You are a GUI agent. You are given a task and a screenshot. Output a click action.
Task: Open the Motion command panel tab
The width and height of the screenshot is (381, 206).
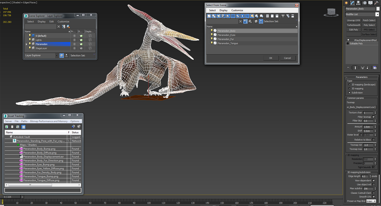365,3
